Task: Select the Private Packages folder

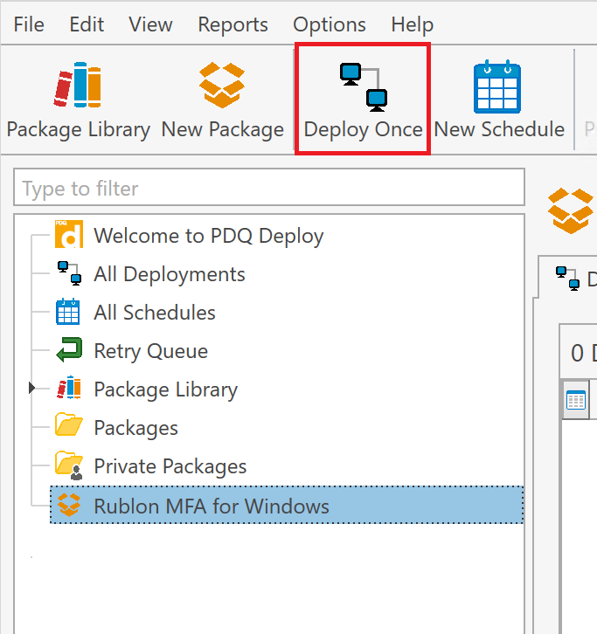Action: [170, 466]
